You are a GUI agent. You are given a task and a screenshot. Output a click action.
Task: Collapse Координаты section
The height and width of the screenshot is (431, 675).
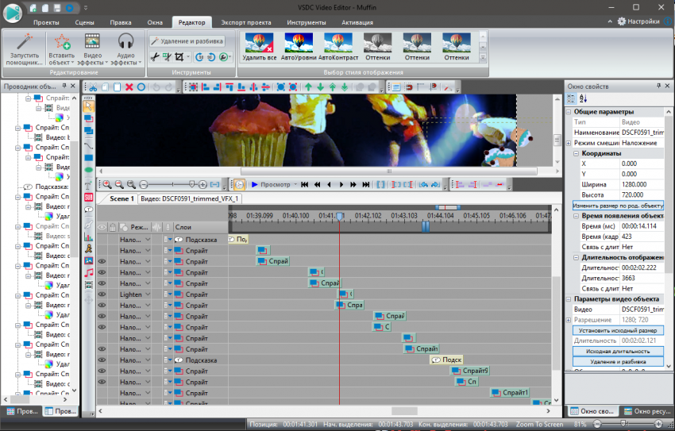point(577,153)
